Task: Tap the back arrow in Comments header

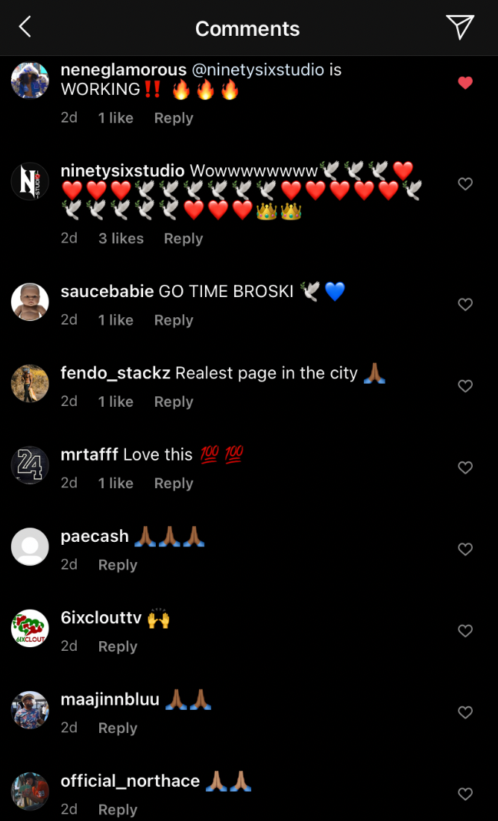Action: 25,27
